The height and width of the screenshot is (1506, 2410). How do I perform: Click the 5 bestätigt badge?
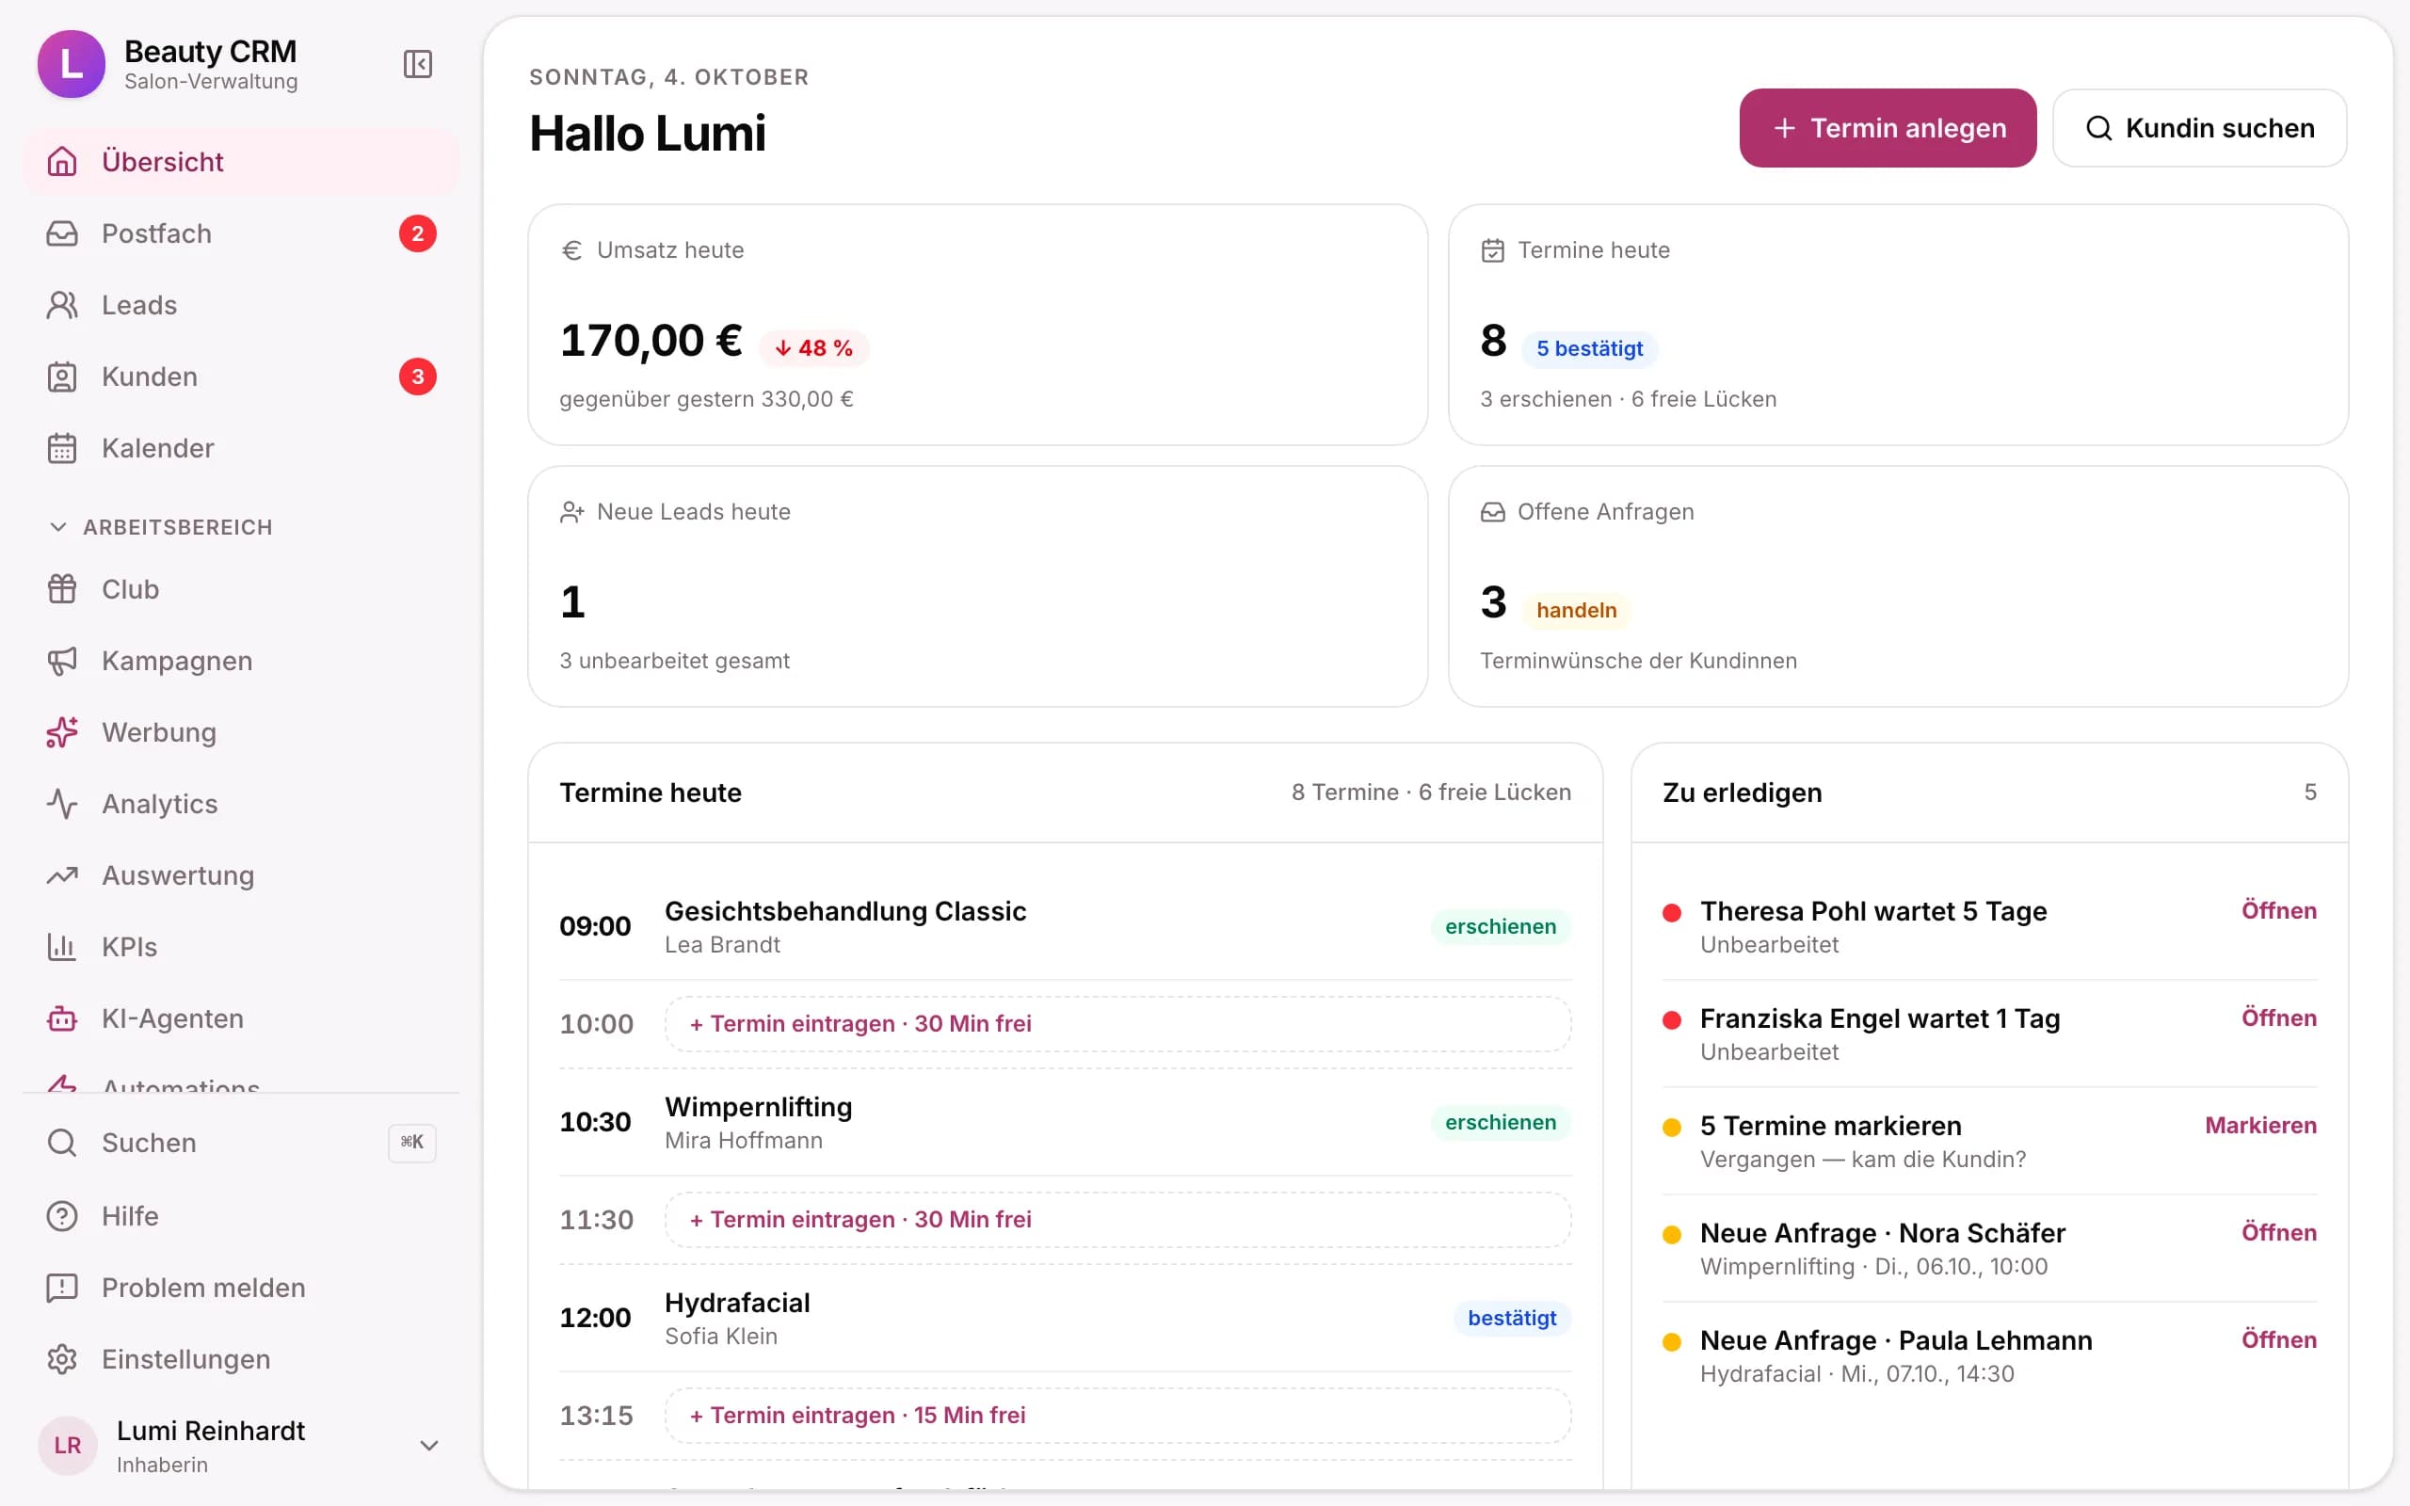pos(1589,348)
